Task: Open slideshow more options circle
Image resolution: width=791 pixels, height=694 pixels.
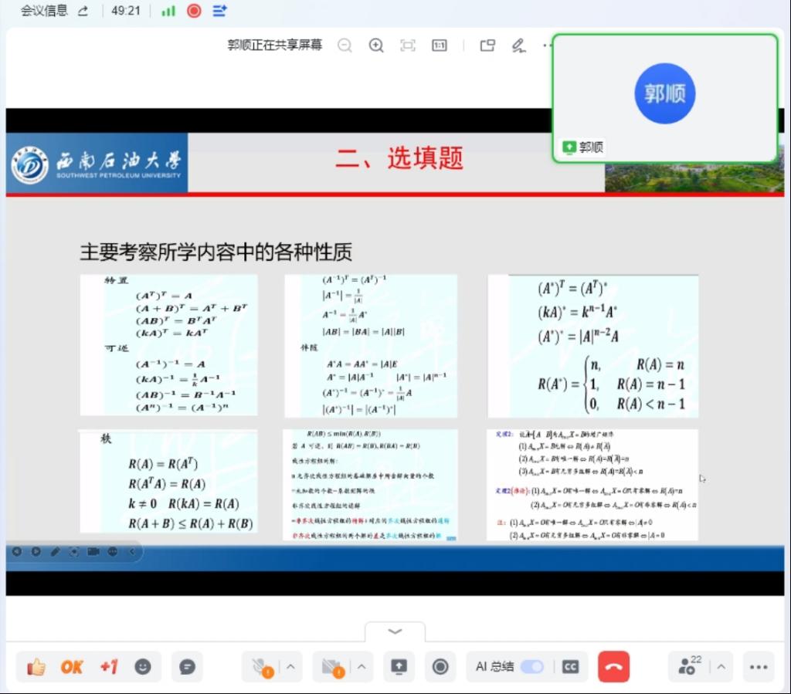Action: (113, 552)
